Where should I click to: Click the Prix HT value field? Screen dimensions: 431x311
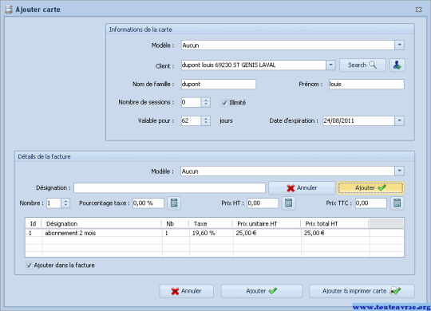(x=263, y=203)
